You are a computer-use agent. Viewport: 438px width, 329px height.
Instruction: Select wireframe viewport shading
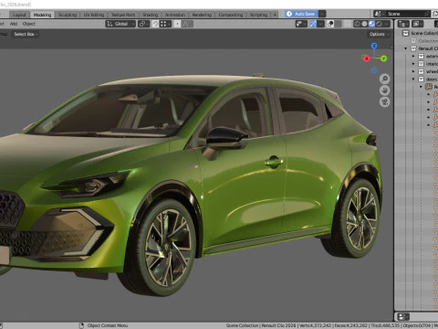click(x=357, y=24)
